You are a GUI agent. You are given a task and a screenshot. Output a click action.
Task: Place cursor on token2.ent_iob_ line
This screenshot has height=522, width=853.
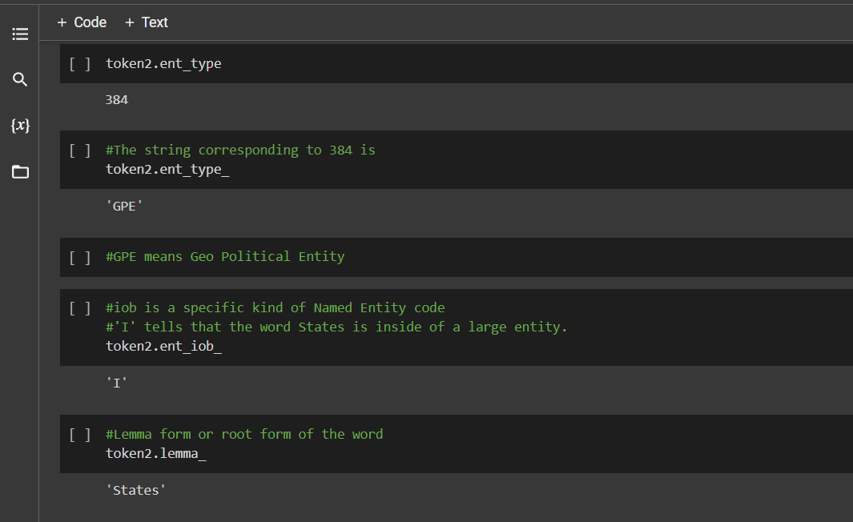coord(163,346)
